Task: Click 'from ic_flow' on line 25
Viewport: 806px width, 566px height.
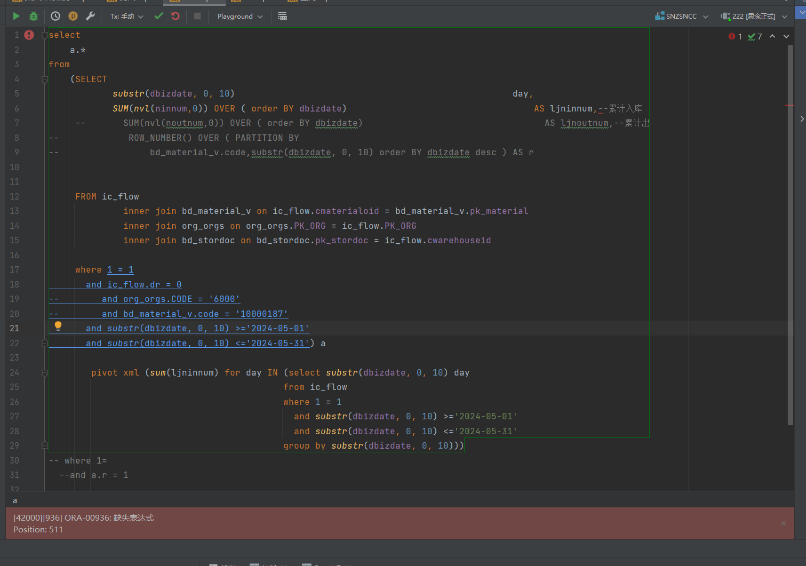Action: [x=315, y=387]
